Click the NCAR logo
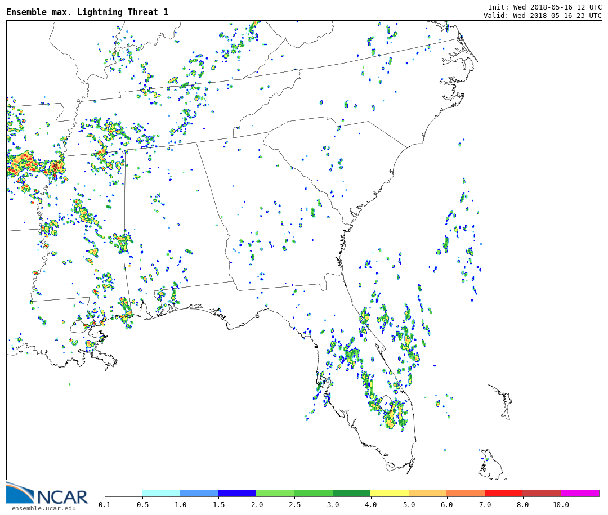Screen dimensions: 608x515 pos(47,494)
